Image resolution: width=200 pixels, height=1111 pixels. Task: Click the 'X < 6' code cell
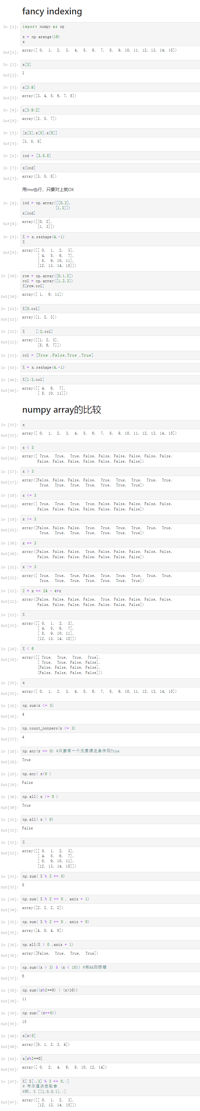point(110,649)
